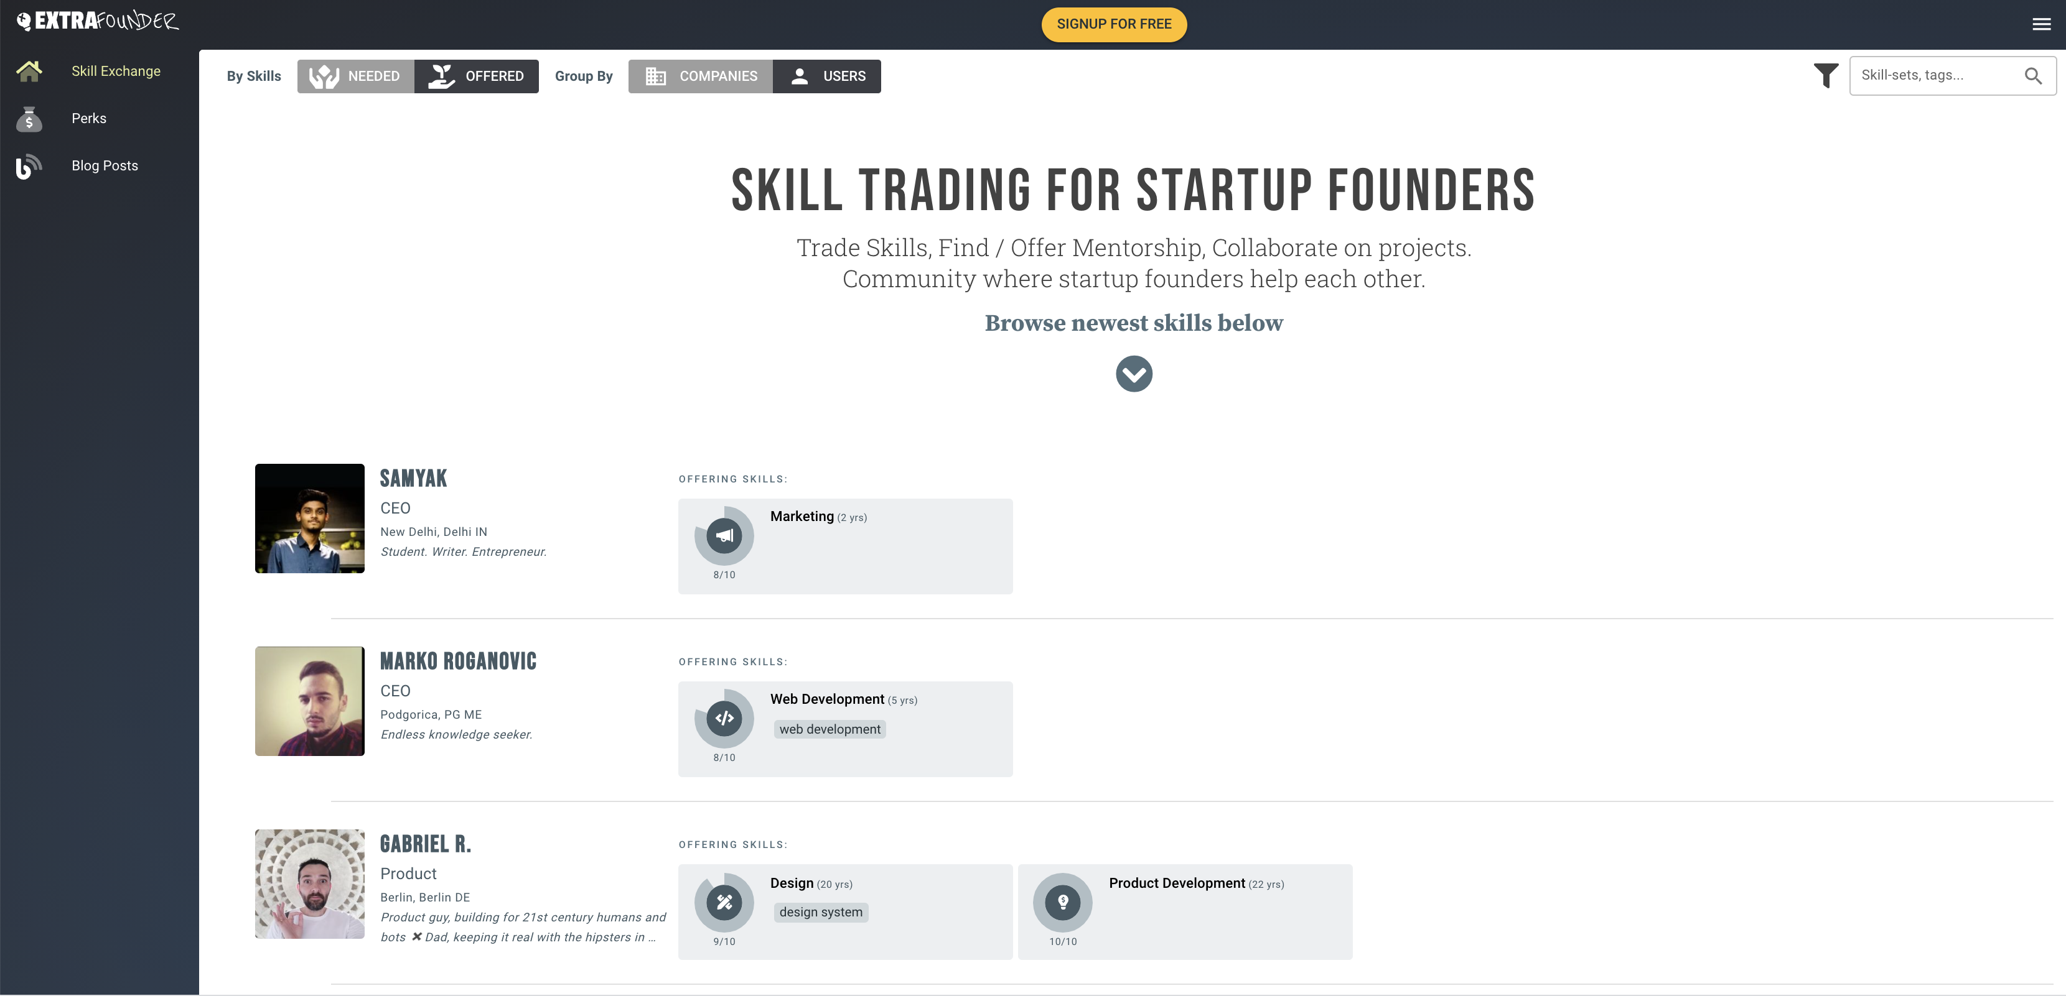This screenshot has height=996, width=2066.
Task: Click the Perks money bag icon
Action: click(29, 119)
